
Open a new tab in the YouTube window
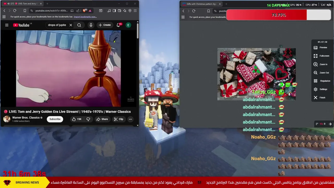(x=47, y=4)
